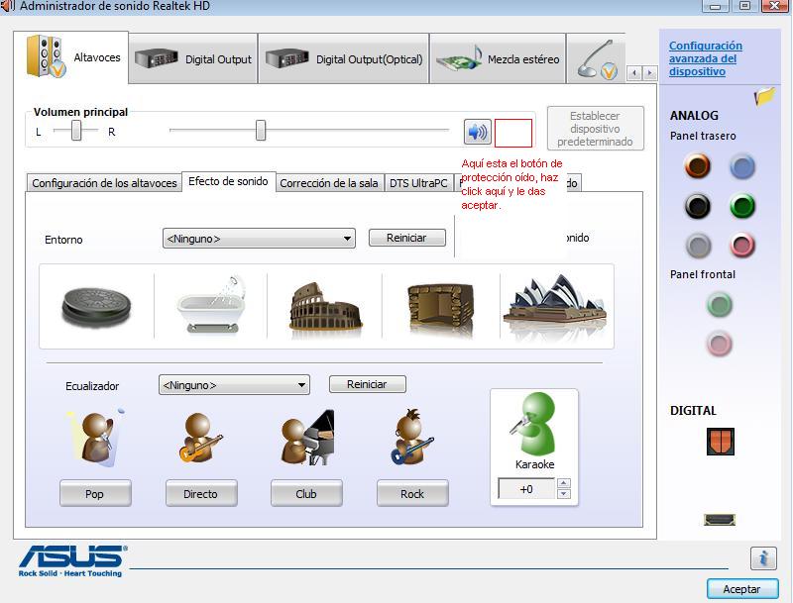Click Reiniciar next to Ecualizador
This screenshot has height=603, width=793.
point(367,384)
